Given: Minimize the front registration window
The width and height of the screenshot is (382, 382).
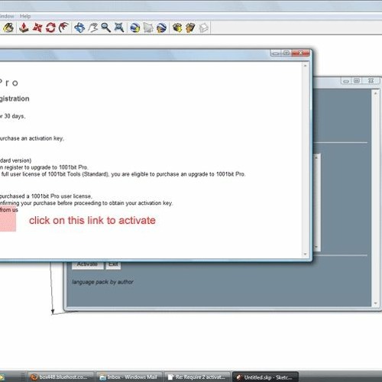Looking at the screenshot, I should click(276, 53).
